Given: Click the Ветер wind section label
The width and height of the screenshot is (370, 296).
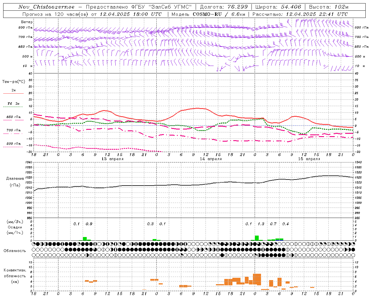Looking at the screenshot, I should [27, 22].
